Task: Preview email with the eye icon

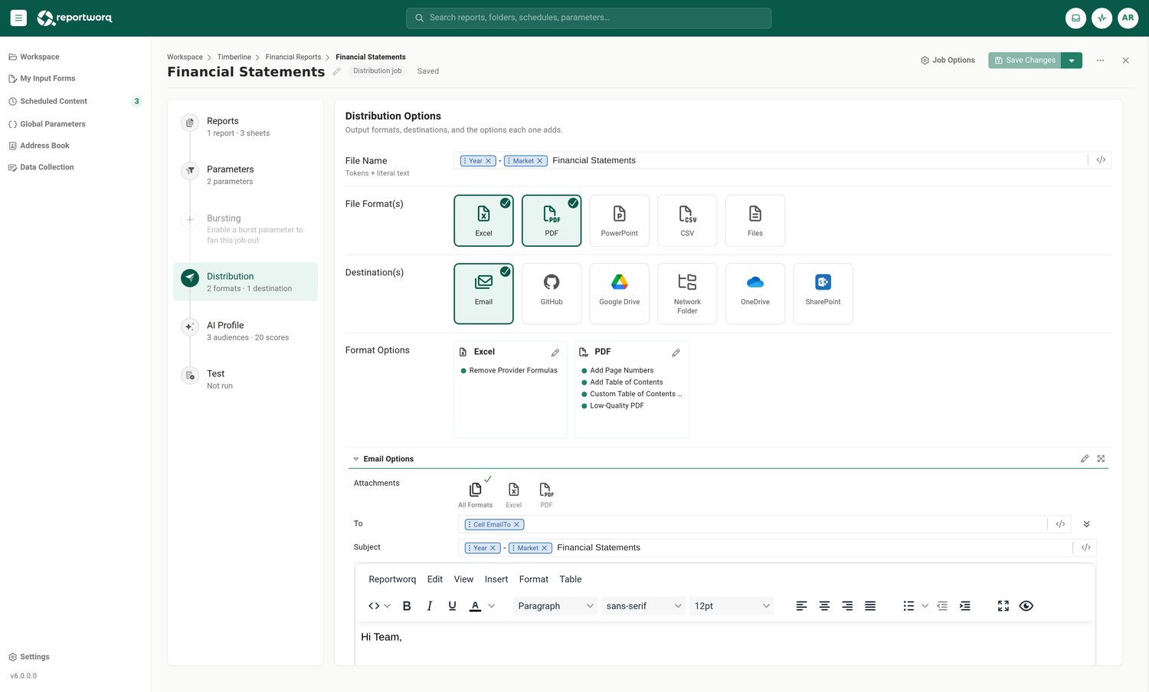Action: 1026,606
